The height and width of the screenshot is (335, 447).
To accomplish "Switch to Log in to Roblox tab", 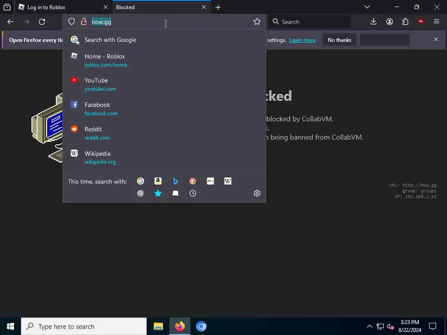I will coord(63,7).
